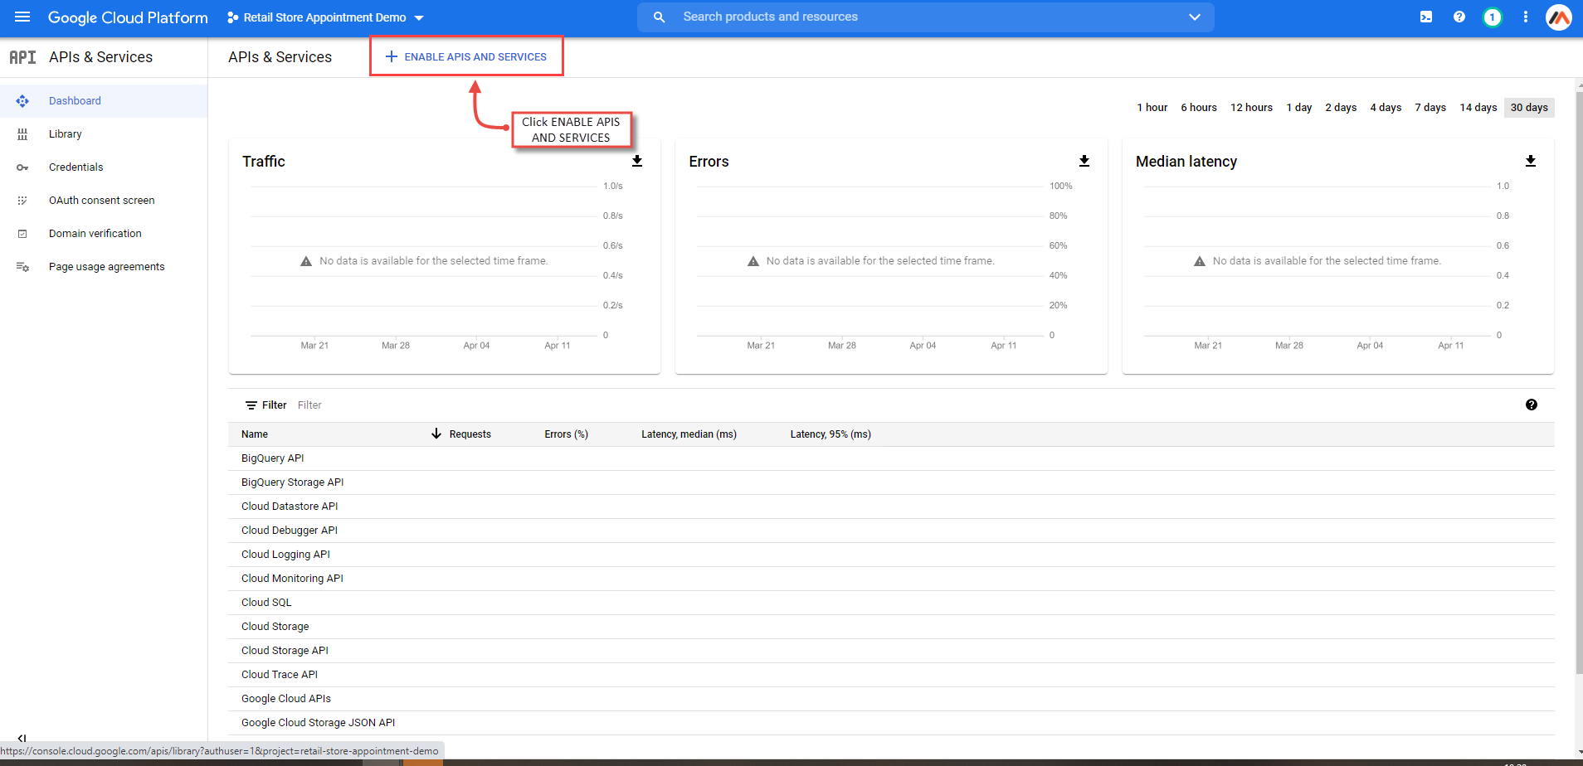Click the Page usage agreements icon
The width and height of the screenshot is (1583, 766).
click(22, 267)
